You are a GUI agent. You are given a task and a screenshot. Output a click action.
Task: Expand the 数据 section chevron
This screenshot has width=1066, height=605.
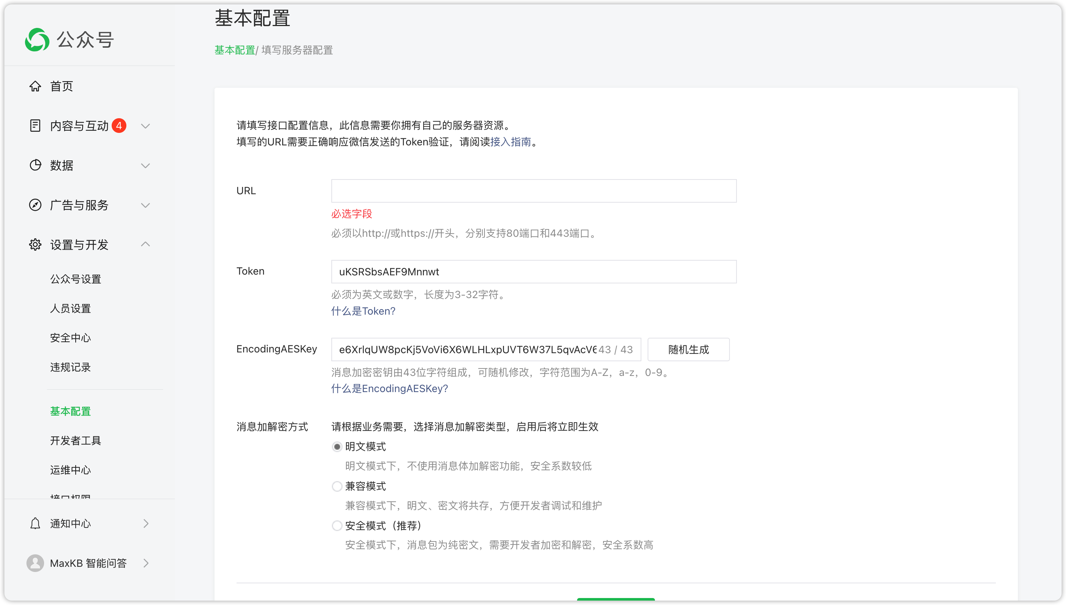click(x=145, y=165)
